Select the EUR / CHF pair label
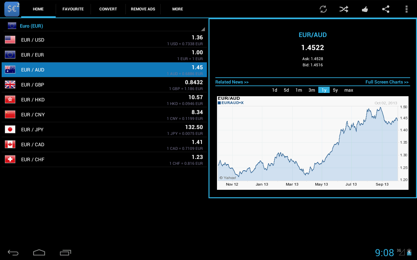 tap(33, 160)
